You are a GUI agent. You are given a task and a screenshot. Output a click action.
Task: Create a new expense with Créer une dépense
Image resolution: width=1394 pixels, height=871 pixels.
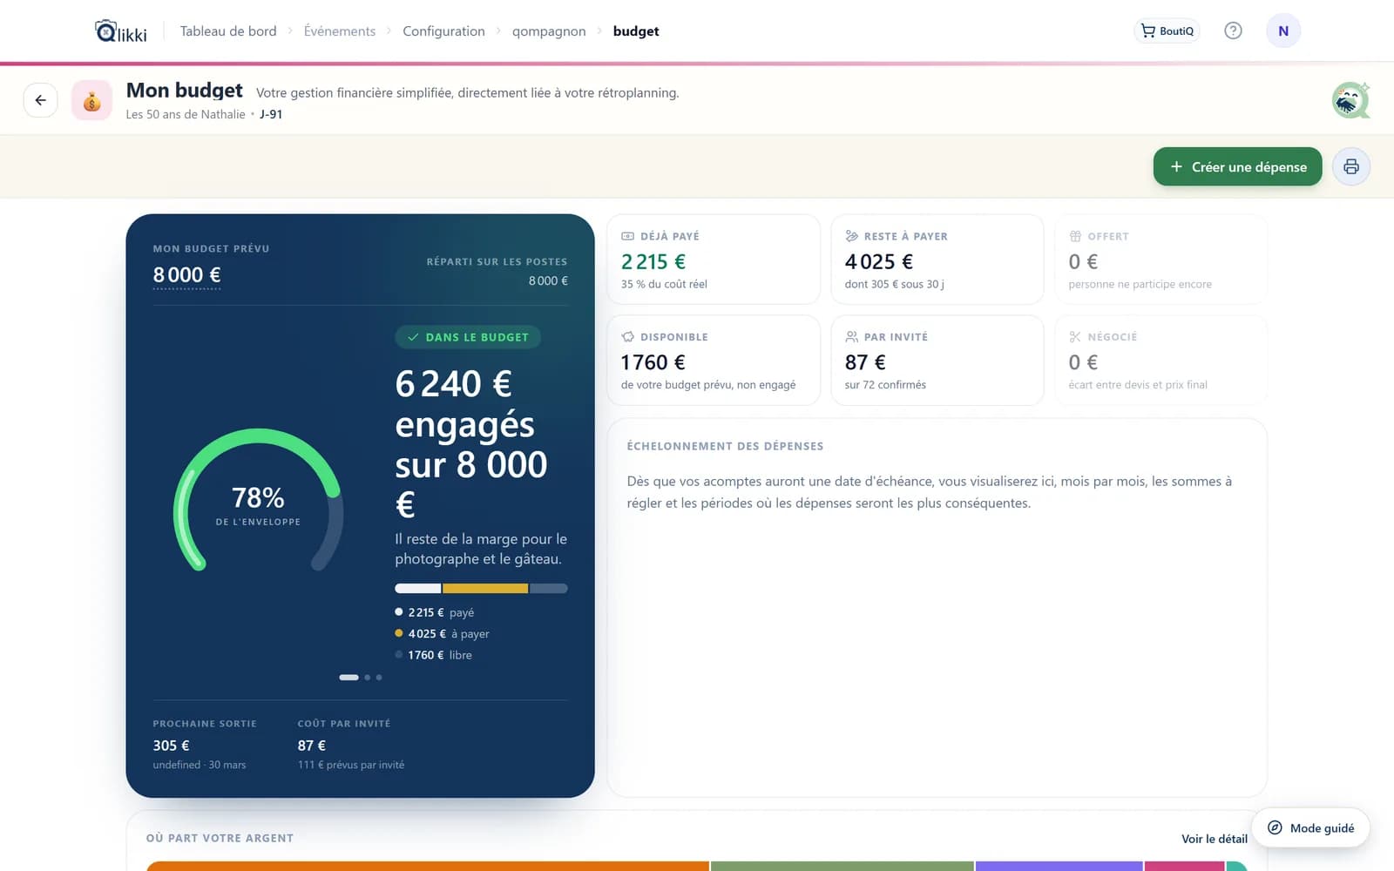point(1237,166)
